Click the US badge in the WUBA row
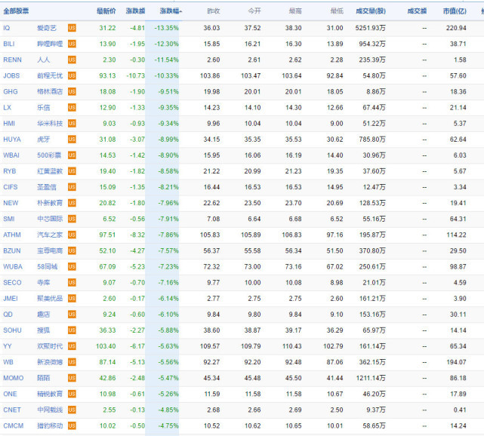This screenshot has width=484, height=436. (72, 267)
